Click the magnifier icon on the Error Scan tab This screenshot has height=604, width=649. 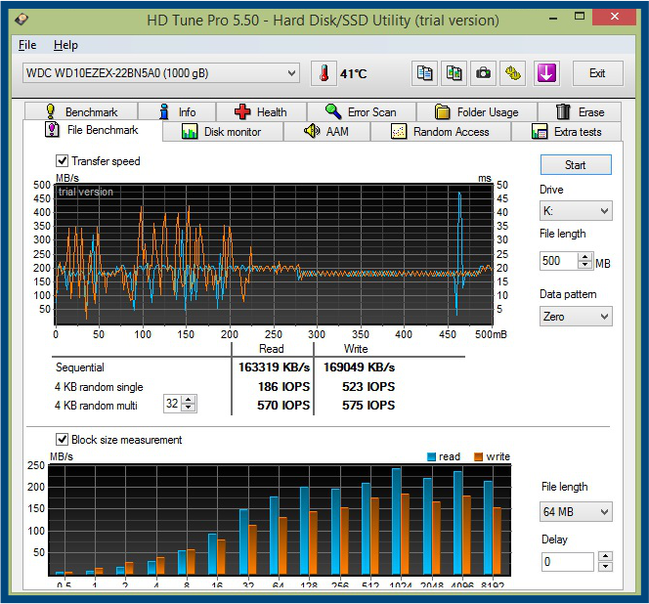[333, 111]
